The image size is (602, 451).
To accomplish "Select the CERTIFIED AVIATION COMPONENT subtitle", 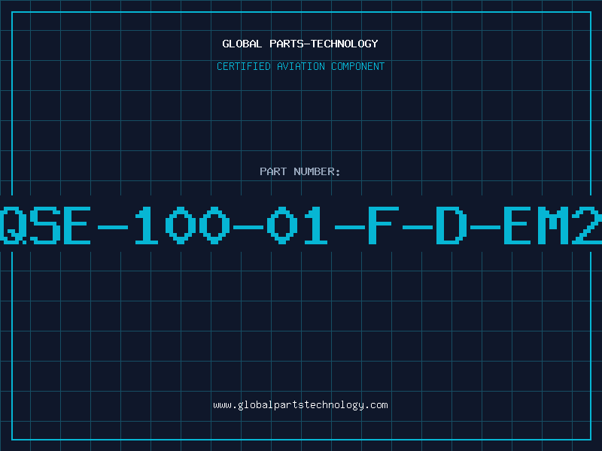I will pyautogui.click(x=300, y=66).
